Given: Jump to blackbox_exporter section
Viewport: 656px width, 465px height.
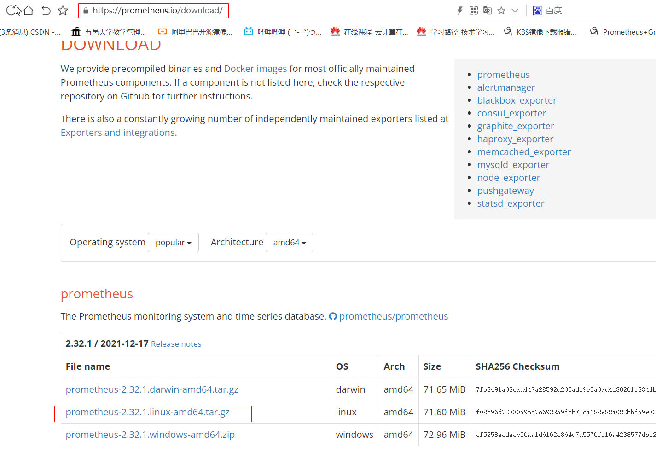Looking at the screenshot, I should [517, 100].
